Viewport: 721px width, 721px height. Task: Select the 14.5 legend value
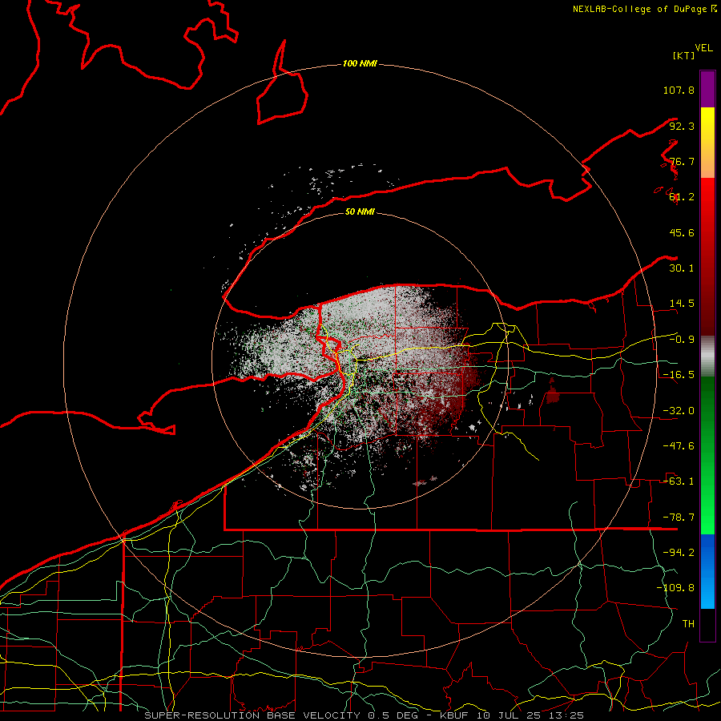(x=682, y=304)
